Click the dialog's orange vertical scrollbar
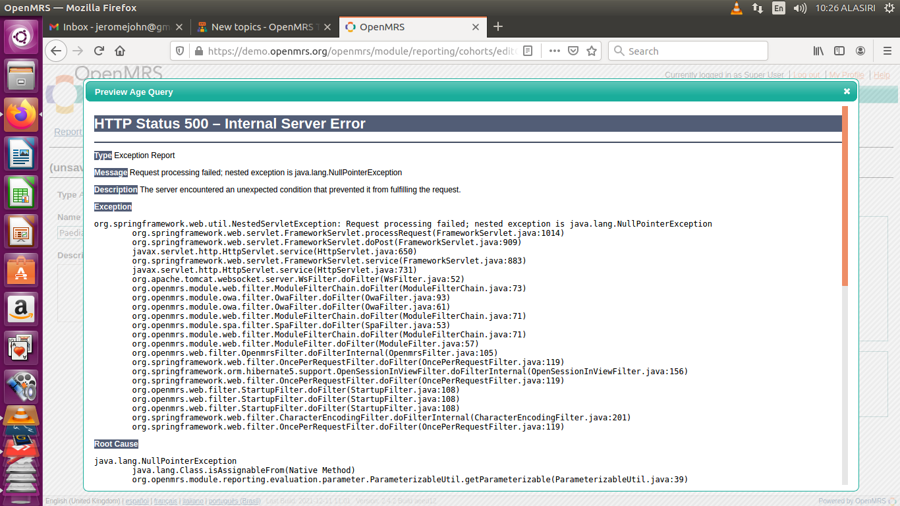Screen dimensions: 900x506 tap(845, 196)
